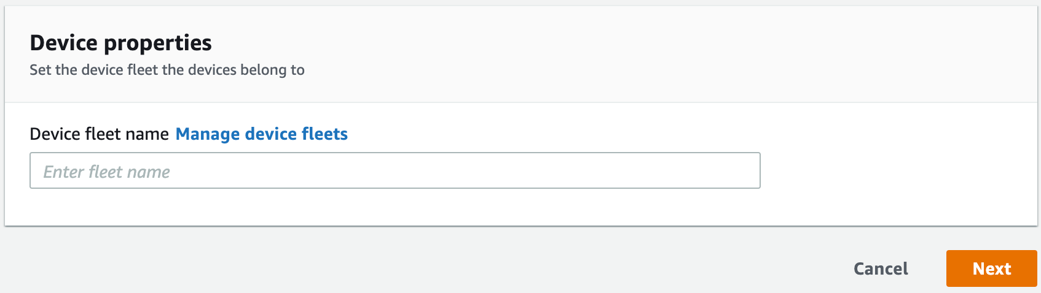Screen dimensions: 1041x293
Task: Click Cancel beside the Next button
Action: point(881,268)
